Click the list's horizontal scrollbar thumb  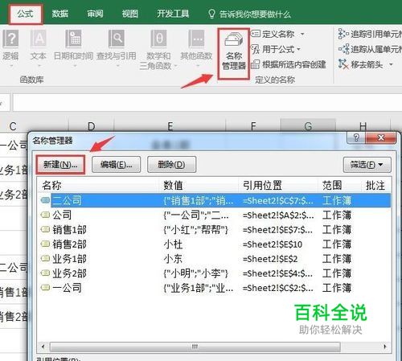[195, 347]
